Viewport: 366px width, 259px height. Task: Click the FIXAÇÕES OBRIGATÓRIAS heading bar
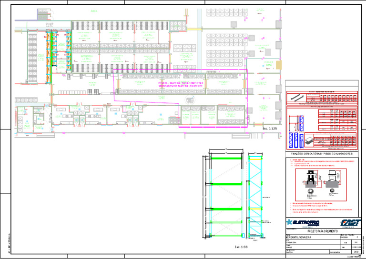pyautogui.click(x=322, y=154)
